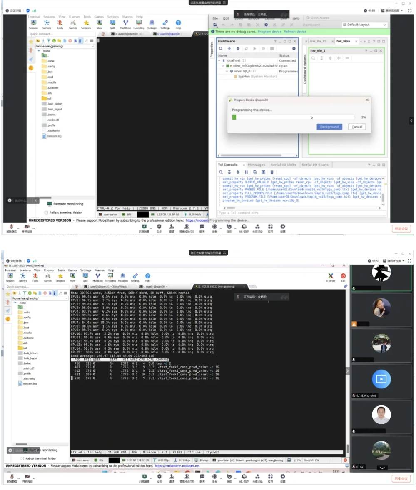The height and width of the screenshot is (490, 416).
Task: Switch to the hw_ila_19 tab
Action: click(x=318, y=41)
